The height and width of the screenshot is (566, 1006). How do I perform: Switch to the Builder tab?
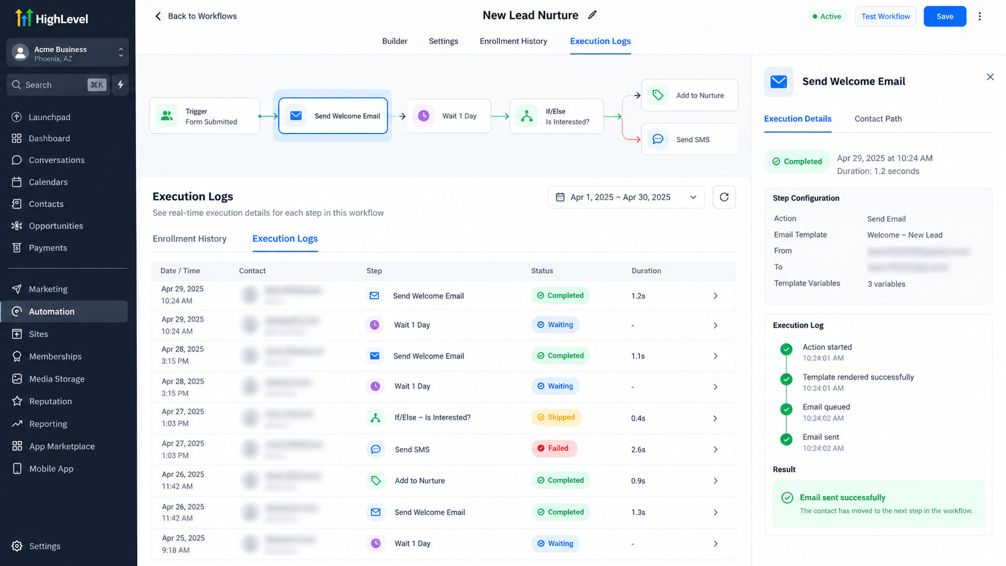click(395, 41)
